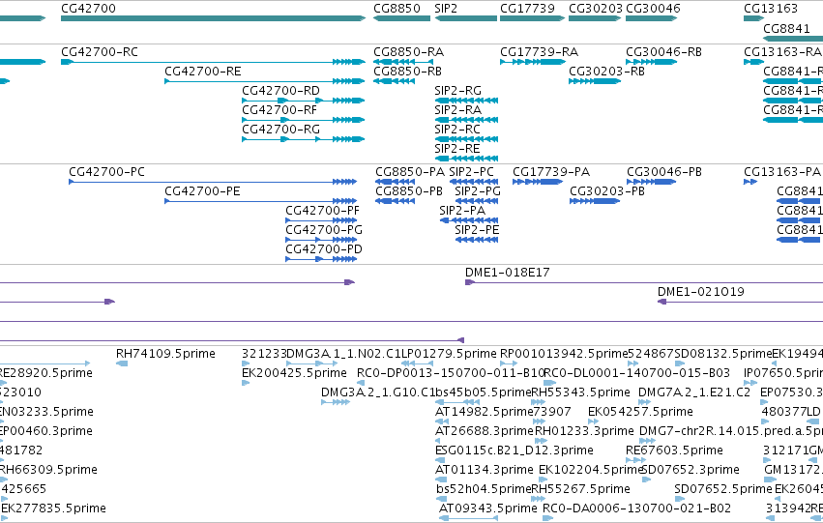
Task: Click the SIP2-RC transcript label
Action: [457, 130]
